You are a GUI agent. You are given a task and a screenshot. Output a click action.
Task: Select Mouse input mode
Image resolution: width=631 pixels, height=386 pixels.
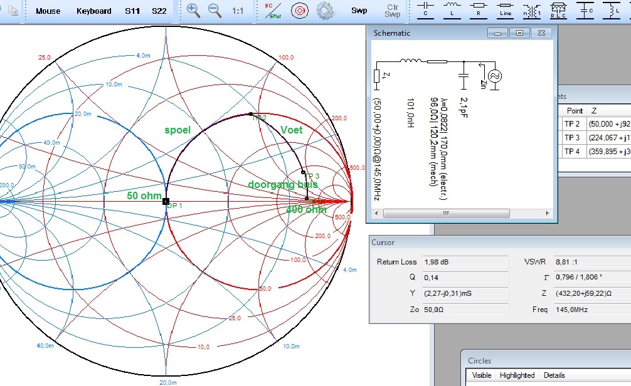pos(48,11)
